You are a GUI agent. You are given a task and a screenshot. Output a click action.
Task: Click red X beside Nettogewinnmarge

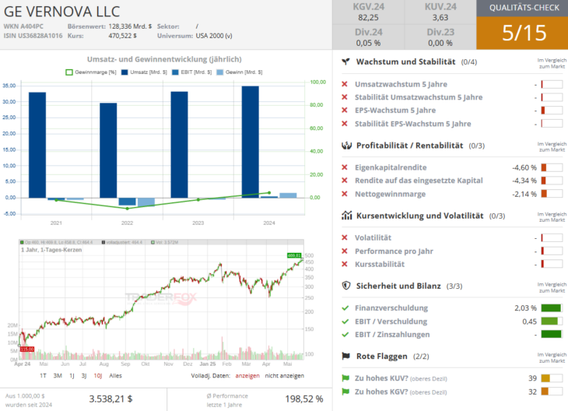pyautogui.click(x=345, y=194)
